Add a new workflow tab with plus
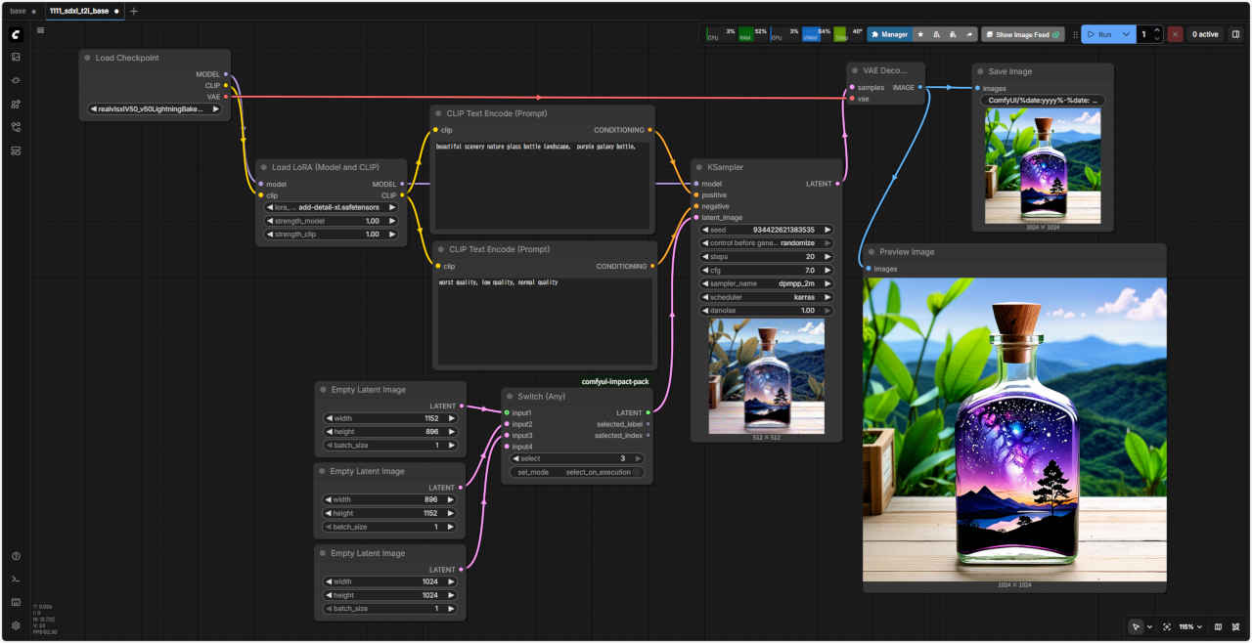Viewport: 1252px width, 643px height. coord(134,11)
